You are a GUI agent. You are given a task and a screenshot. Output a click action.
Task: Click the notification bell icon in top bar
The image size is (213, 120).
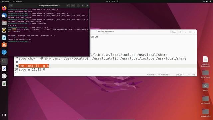(x=118, y=1)
